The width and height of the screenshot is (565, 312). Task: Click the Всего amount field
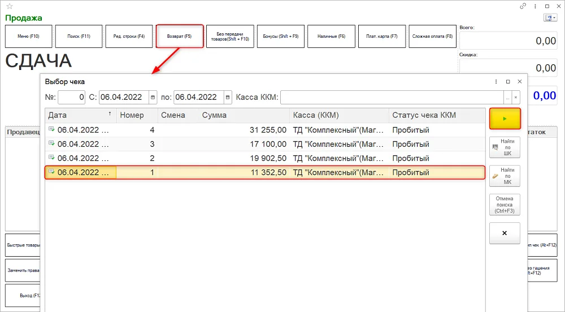[x=508, y=41]
